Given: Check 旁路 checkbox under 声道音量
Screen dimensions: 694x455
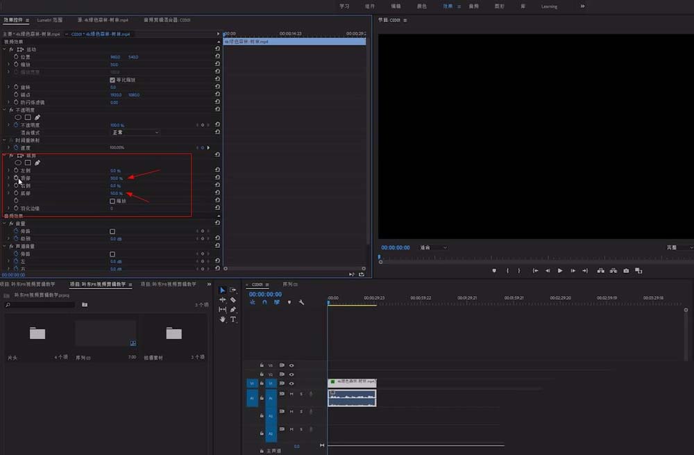Looking at the screenshot, I should [x=112, y=254].
